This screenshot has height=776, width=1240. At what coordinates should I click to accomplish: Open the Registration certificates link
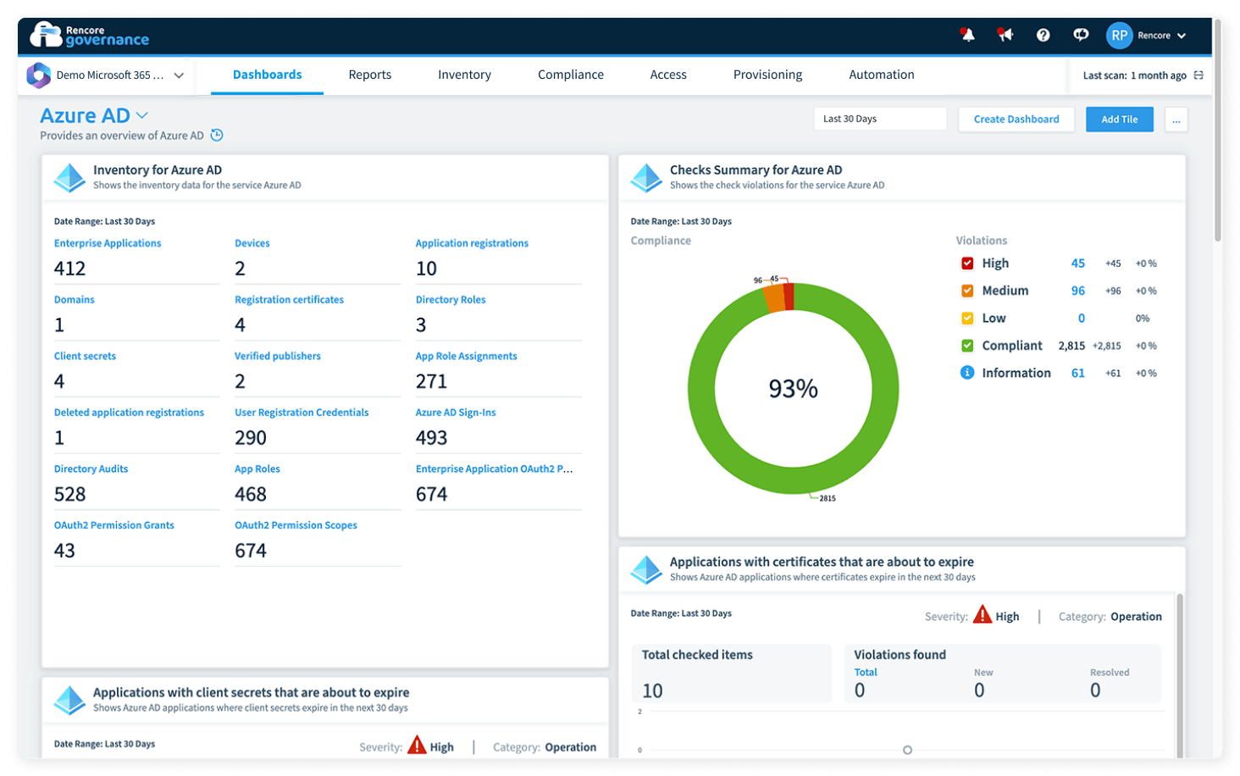tap(289, 300)
